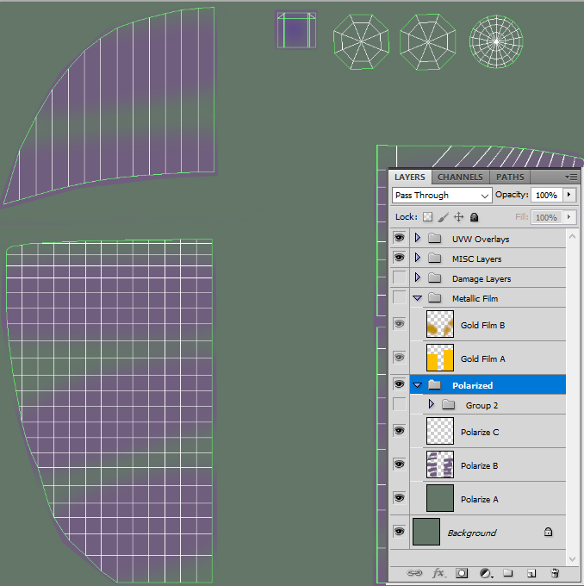
Task: Click the Polarized group folder icon
Action: point(434,384)
